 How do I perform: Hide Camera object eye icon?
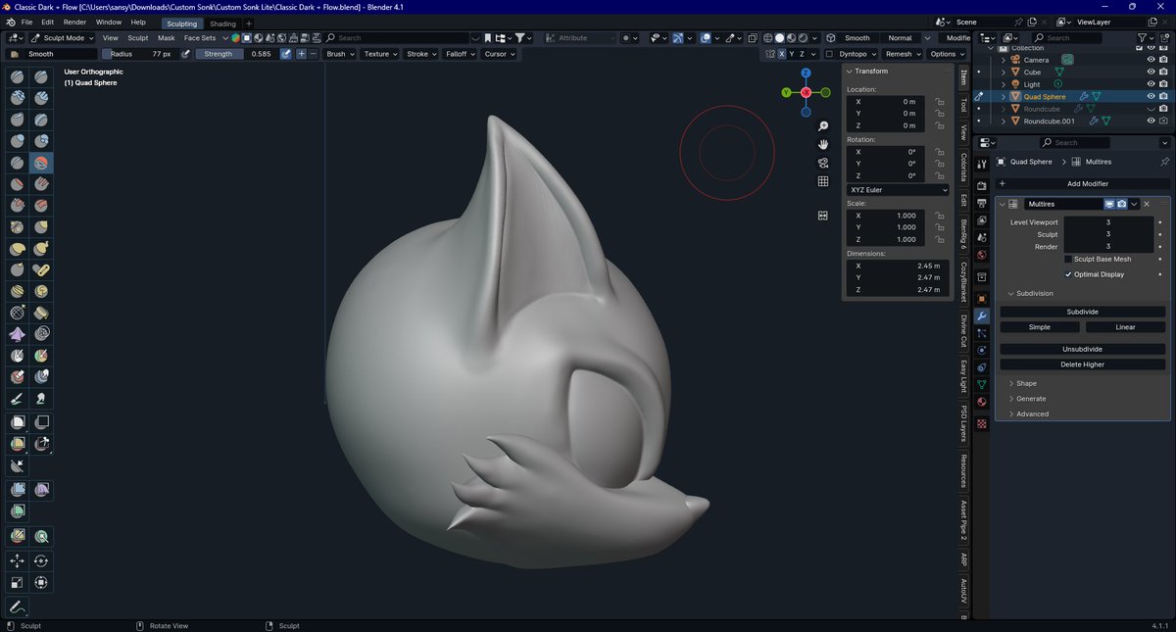1151,60
